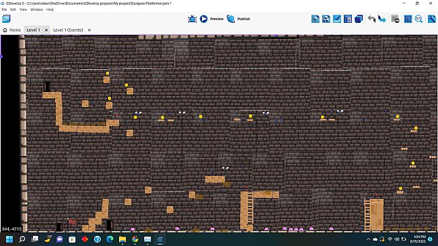Open the red diamond app on taskbar
Viewport: 438px width, 246px height.
tap(85, 239)
